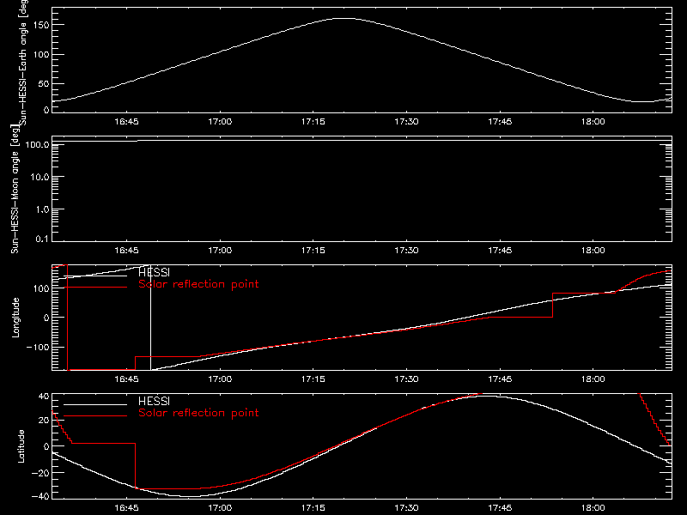687x515 pixels.
Task: Click 17:45 time label under Moon angle plot
Action: (x=500, y=250)
